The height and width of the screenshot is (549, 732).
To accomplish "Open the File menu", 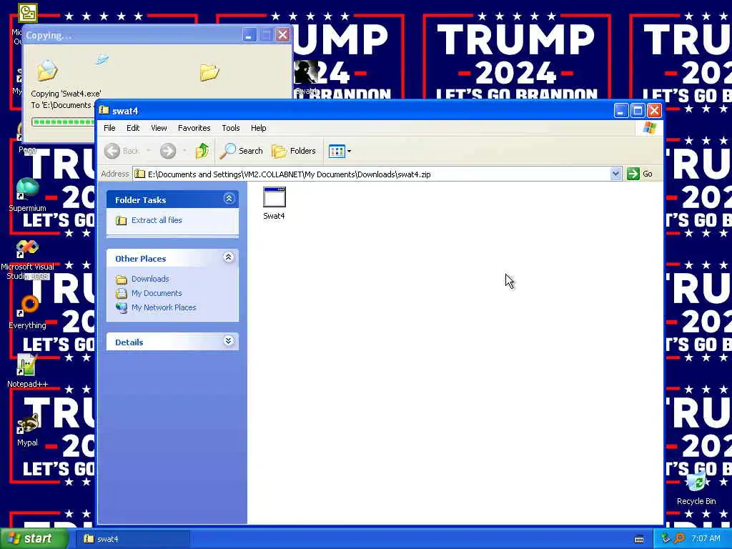I will click(x=109, y=128).
